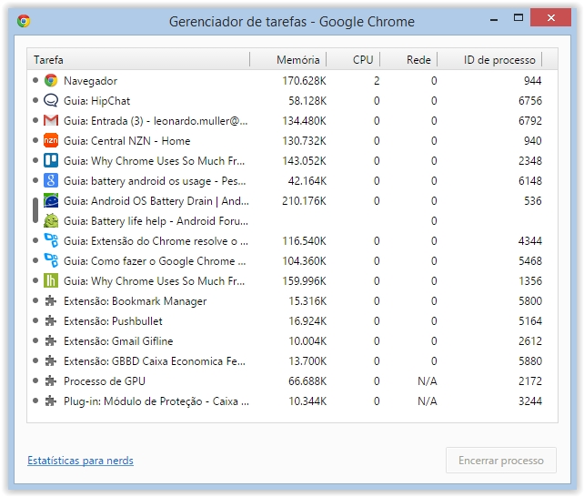Sort by the Rede column header
Screen dimensions: 584x497
click(x=408, y=59)
